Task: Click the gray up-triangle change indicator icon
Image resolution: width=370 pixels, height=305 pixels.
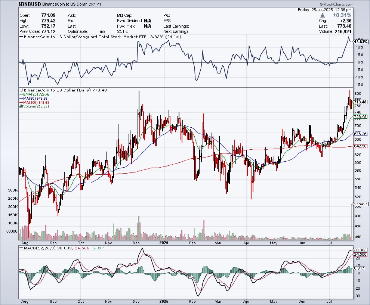Action: 323,15
